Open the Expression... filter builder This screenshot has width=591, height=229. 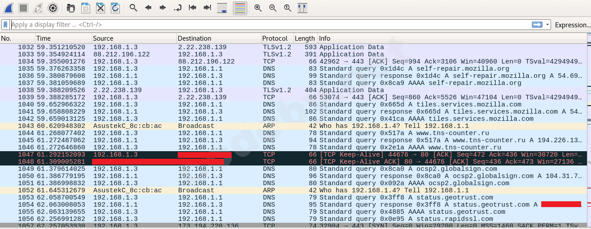(572, 25)
